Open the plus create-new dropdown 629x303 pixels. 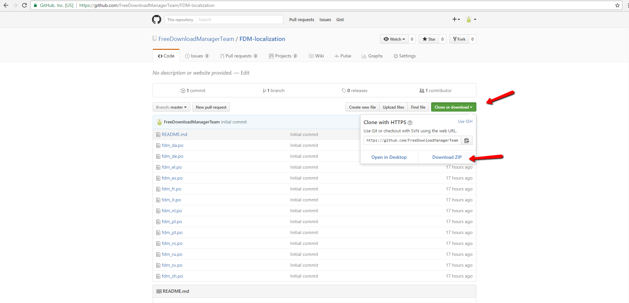[456, 19]
